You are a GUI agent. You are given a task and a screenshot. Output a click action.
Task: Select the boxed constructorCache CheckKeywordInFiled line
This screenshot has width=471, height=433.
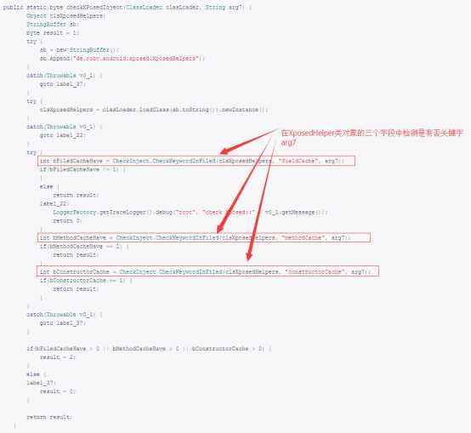207,271
